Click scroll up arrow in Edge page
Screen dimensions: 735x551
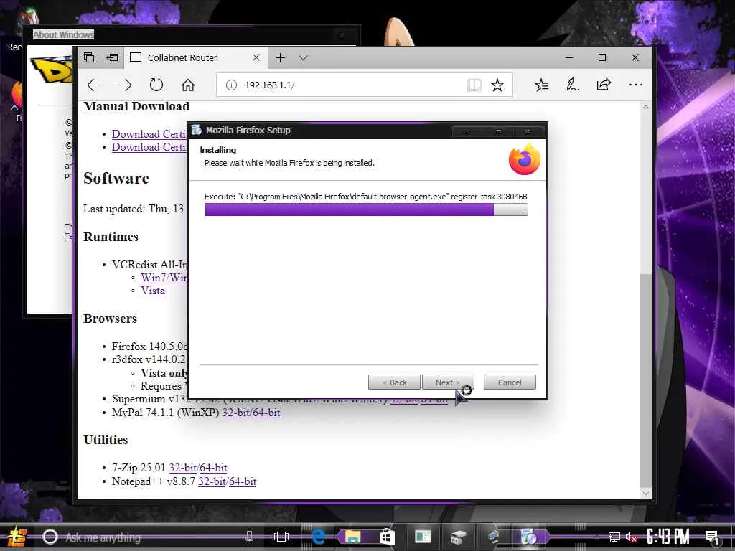point(646,107)
